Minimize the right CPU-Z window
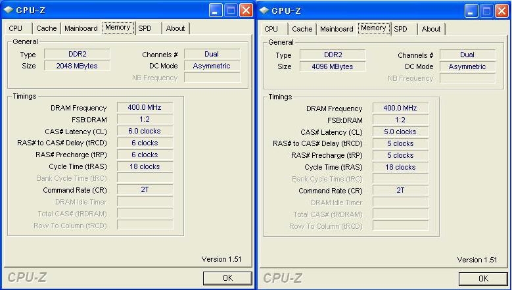512x290 pixels. tap(471, 11)
